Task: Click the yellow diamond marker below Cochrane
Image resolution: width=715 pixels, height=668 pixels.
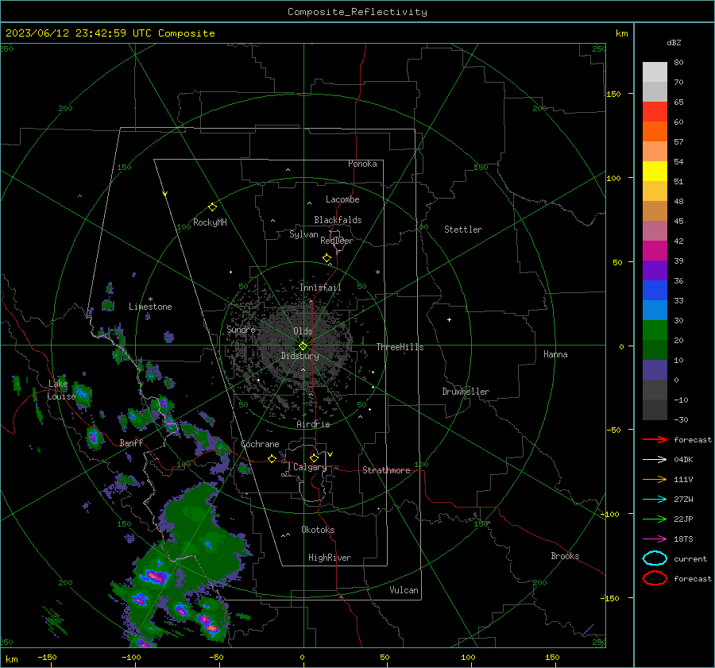Action: tap(272, 459)
